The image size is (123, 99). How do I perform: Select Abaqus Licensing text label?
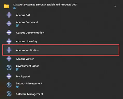click(x=26, y=41)
